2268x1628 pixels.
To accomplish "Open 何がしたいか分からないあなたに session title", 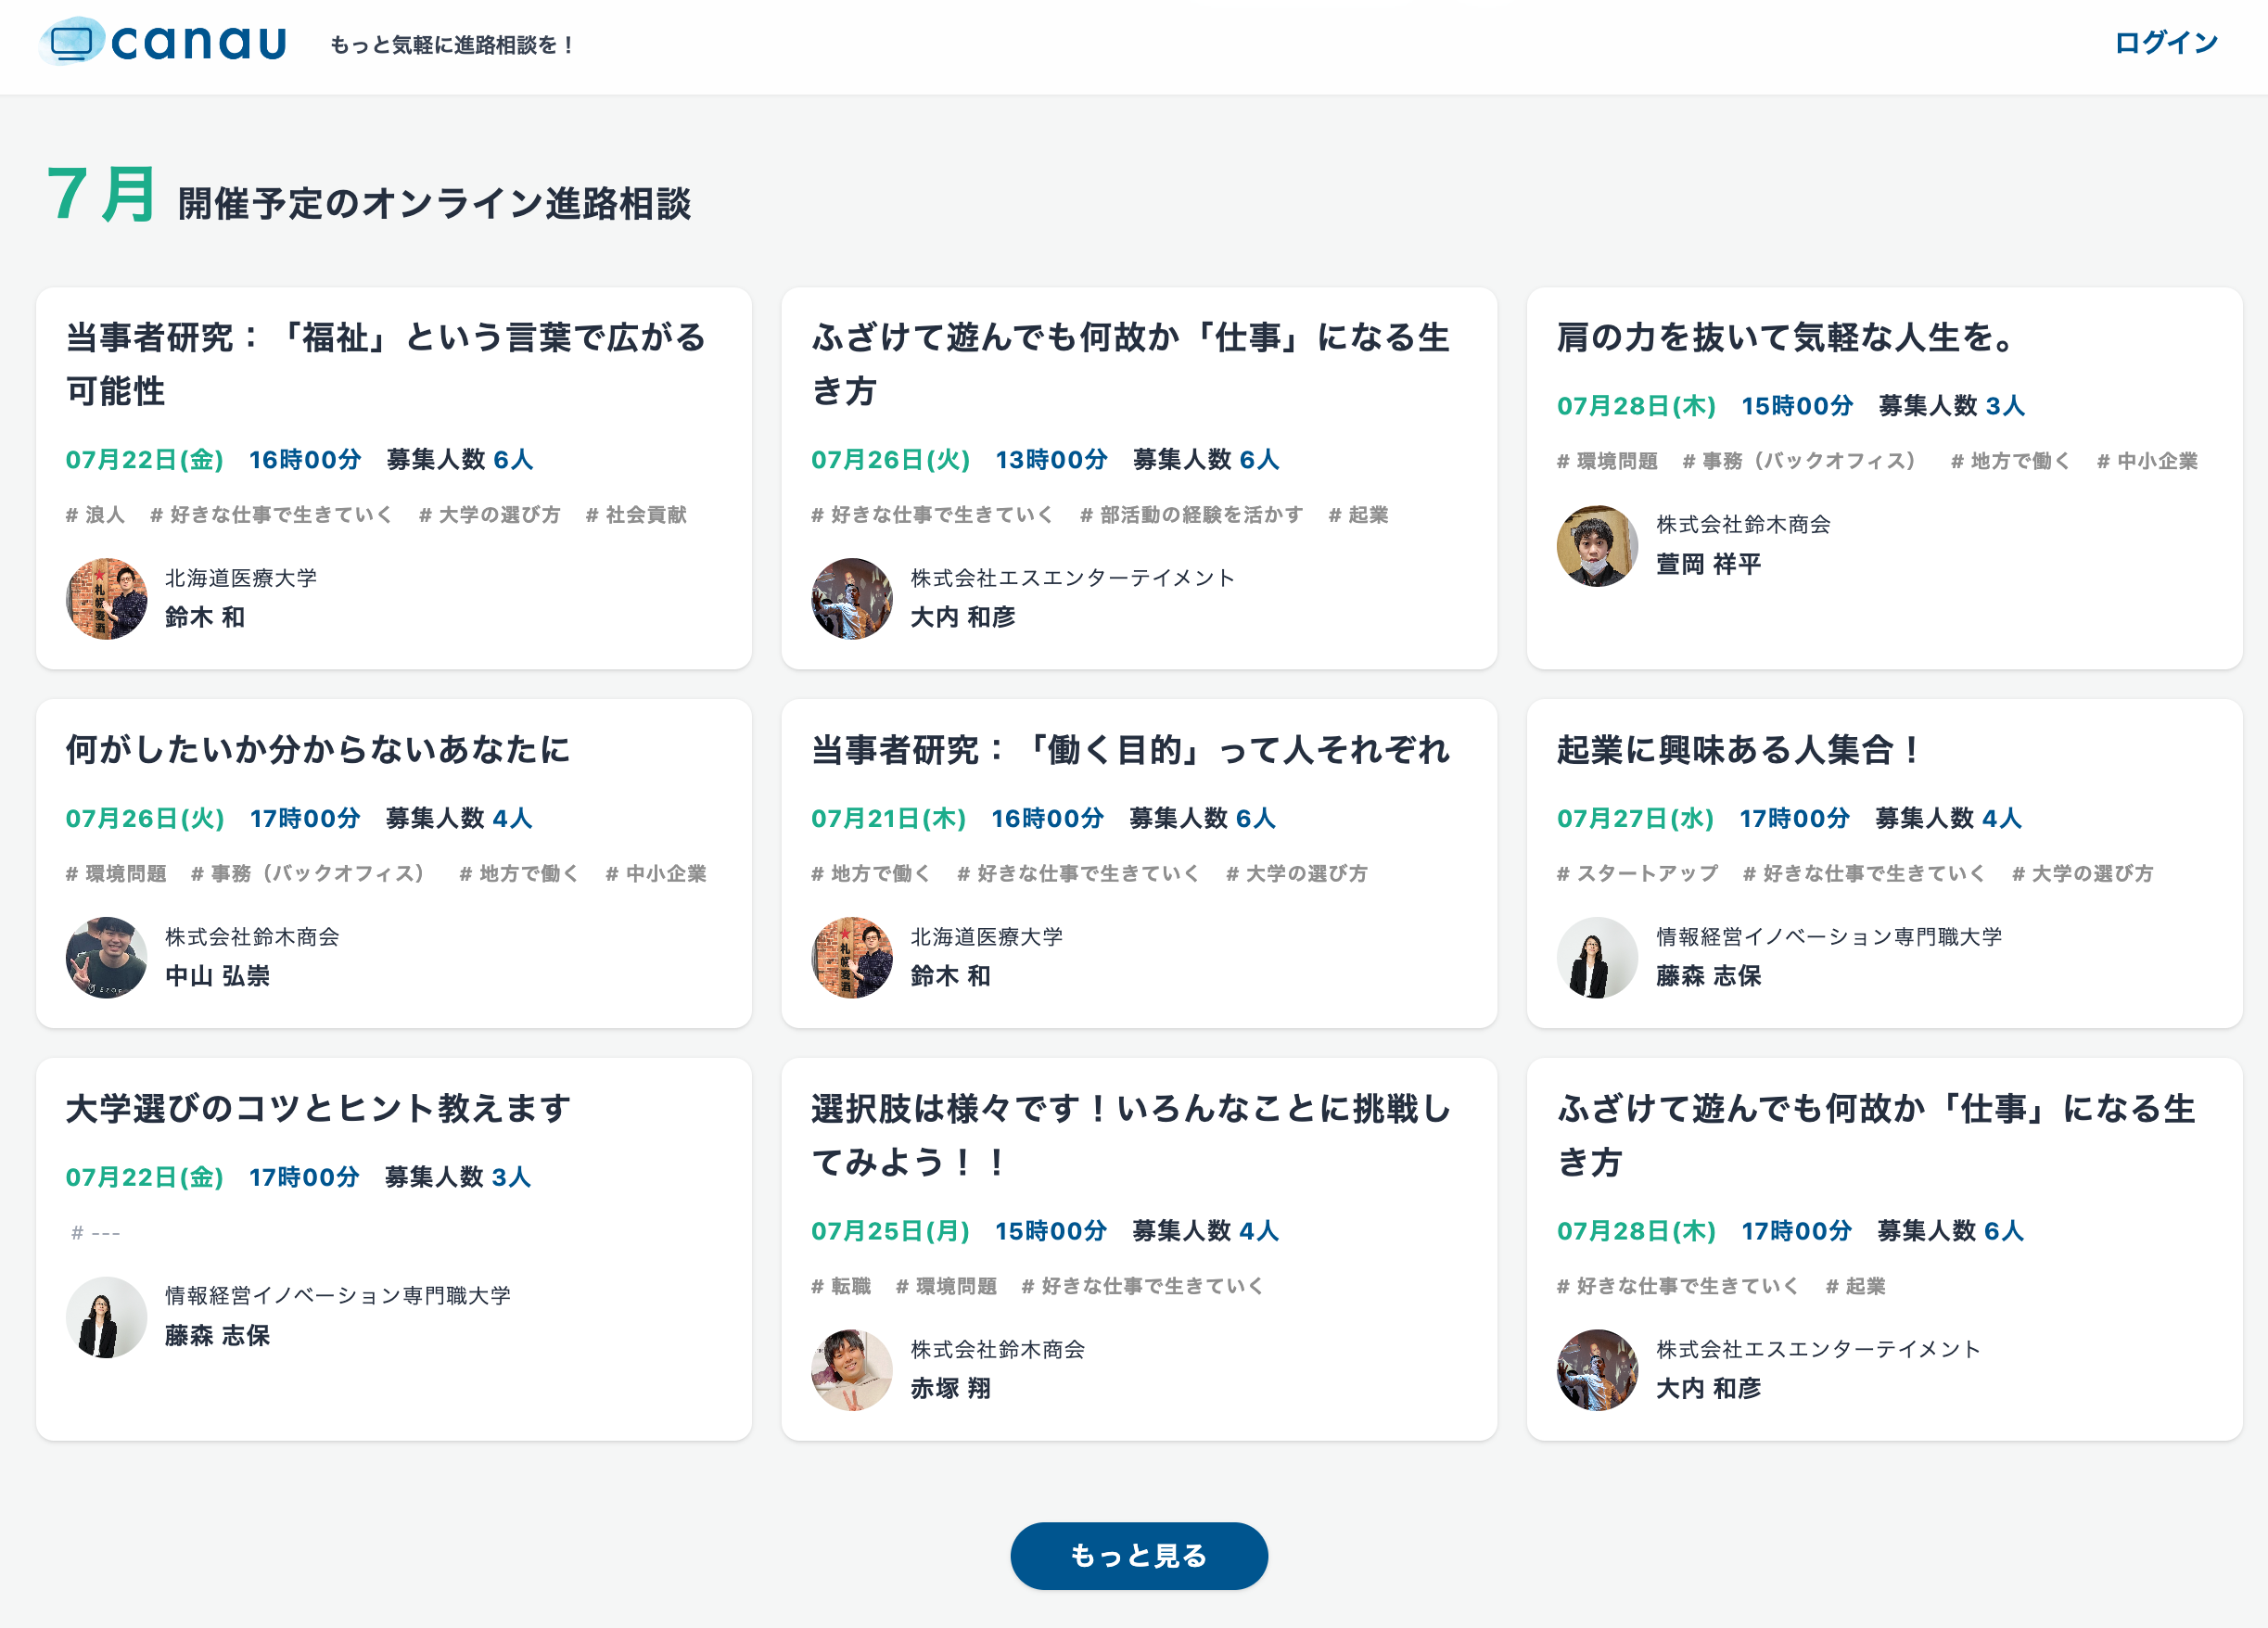I will click(318, 750).
